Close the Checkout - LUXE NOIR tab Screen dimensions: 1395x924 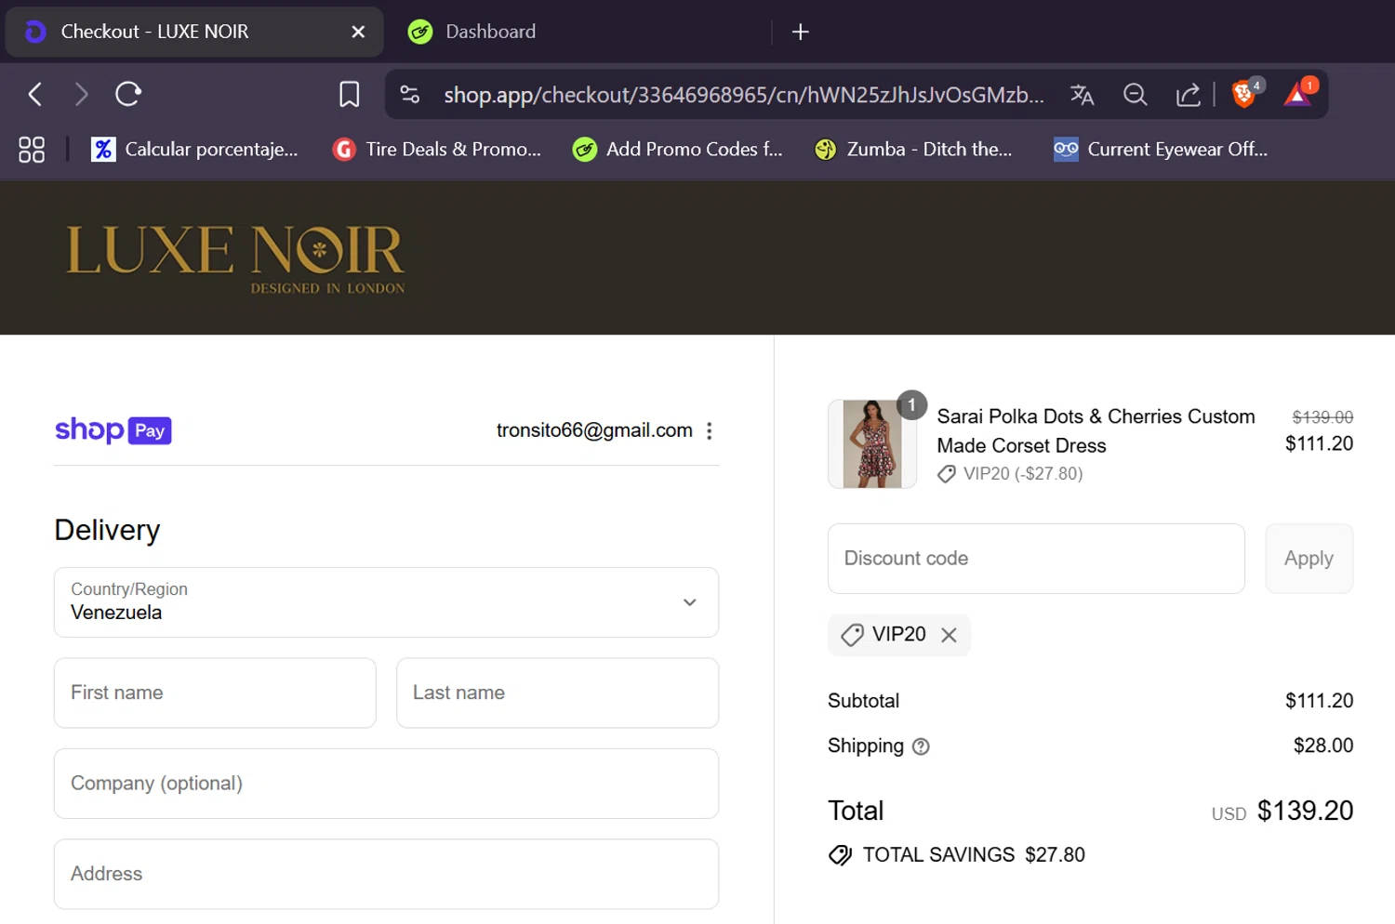[358, 32]
